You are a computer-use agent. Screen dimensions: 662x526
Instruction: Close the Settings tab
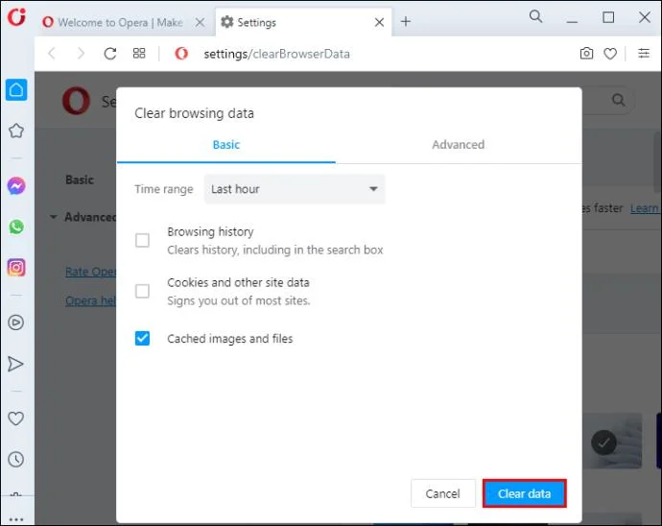pyautogui.click(x=379, y=22)
